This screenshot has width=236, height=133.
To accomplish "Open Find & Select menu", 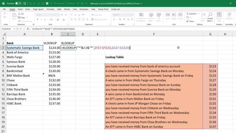I will click(210, 17).
